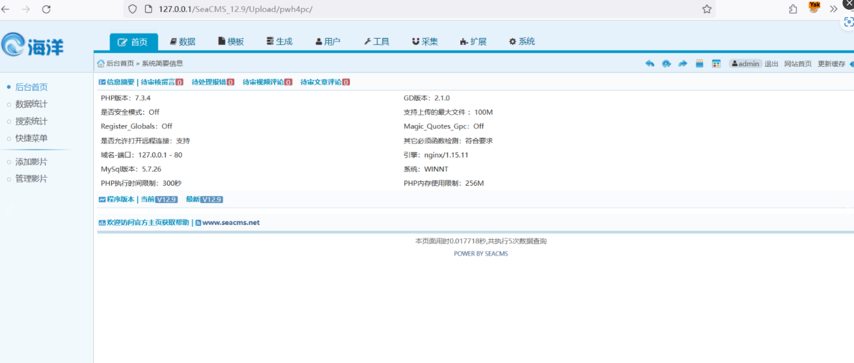Open the www.seacms.net link
854x363 pixels.
point(231,223)
